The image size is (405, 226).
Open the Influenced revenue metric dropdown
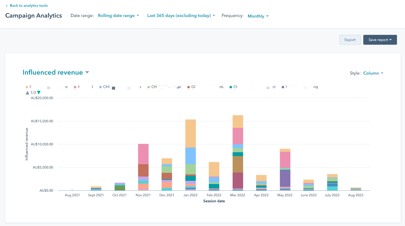(x=56, y=72)
